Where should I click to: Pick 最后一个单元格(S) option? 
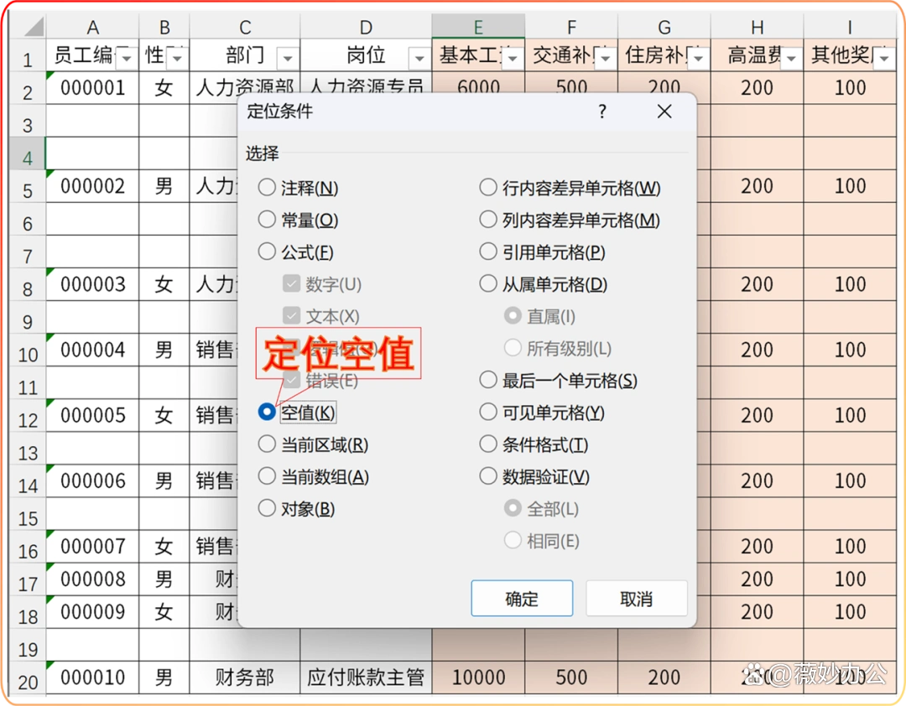[x=488, y=379]
